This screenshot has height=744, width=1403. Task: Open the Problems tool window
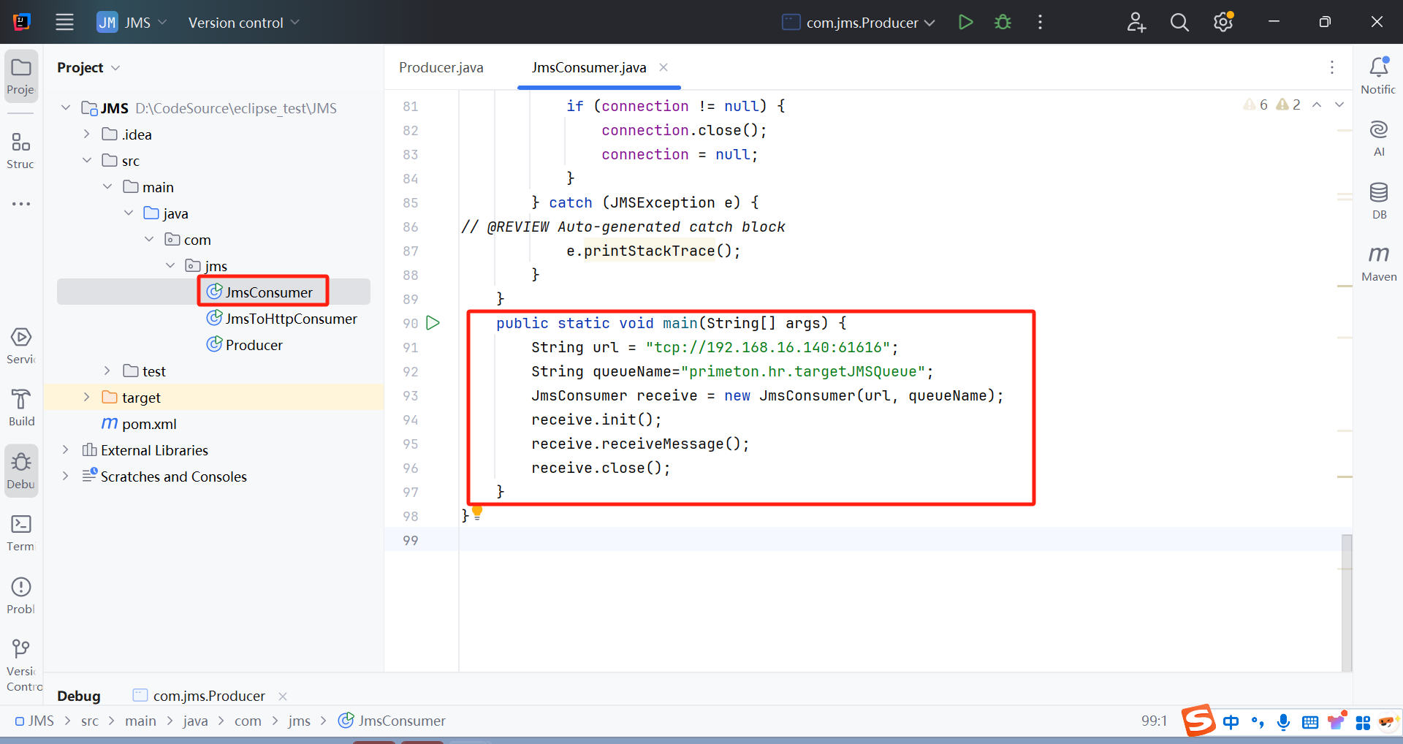(x=21, y=595)
